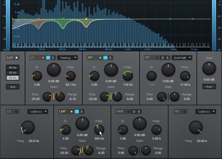222x159 pixels.
Task: Toggle the MF band D button
Action: (x=105, y=58)
